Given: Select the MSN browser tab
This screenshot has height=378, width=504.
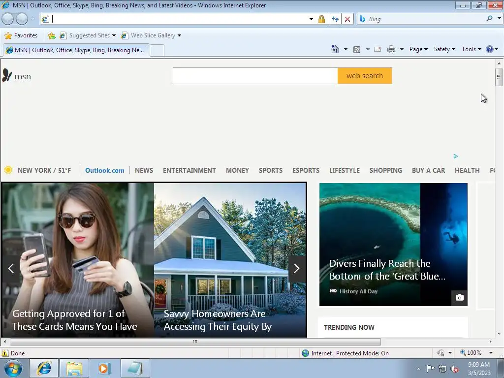Looking at the screenshot, I should click(x=76, y=50).
